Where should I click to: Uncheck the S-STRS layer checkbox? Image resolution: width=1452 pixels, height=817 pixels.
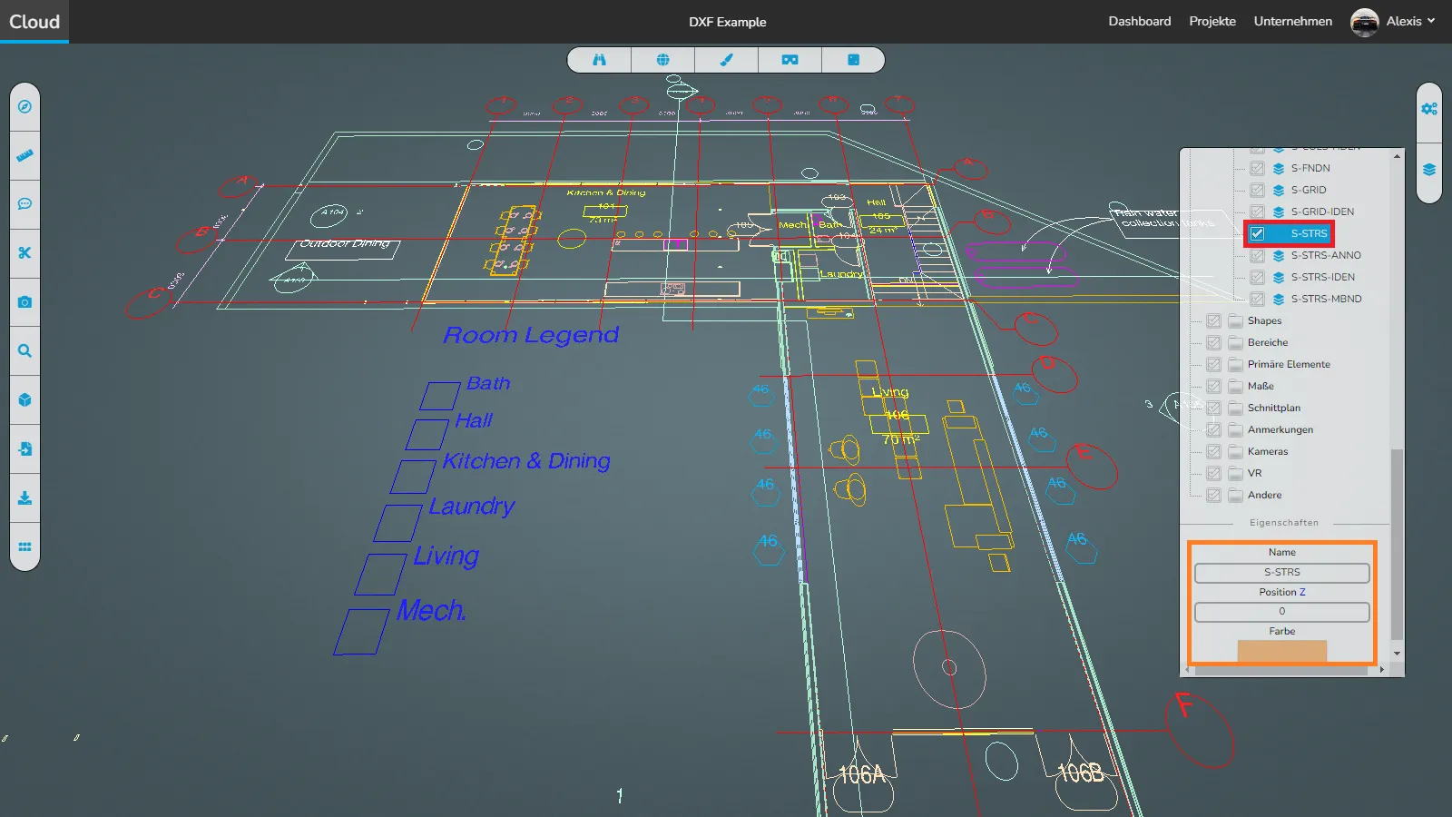[1257, 233]
